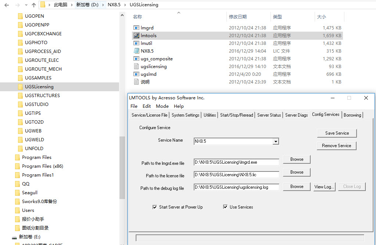The image size is (376, 245).
Task: Switch to the Server Status tab
Action: pyautogui.click(x=269, y=115)
